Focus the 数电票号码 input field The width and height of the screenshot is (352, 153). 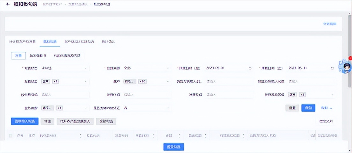[65, 95]
